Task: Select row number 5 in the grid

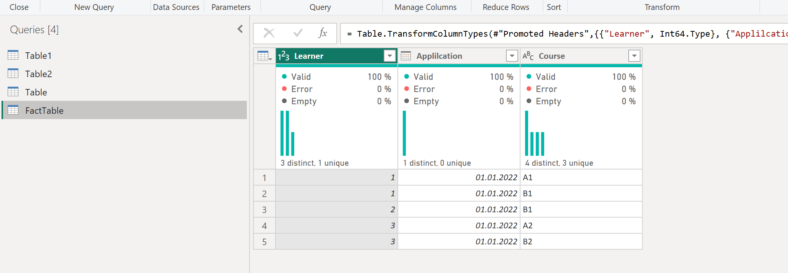Action: click(x=264, y=242)
